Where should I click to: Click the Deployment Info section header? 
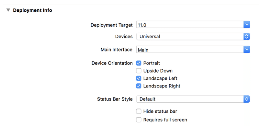point(33,10)
